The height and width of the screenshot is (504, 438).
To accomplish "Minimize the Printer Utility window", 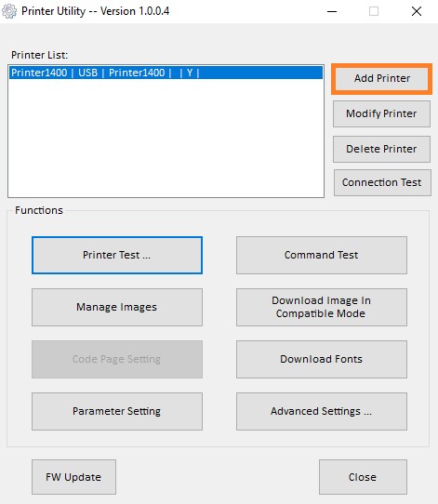I will pos(332,11).
